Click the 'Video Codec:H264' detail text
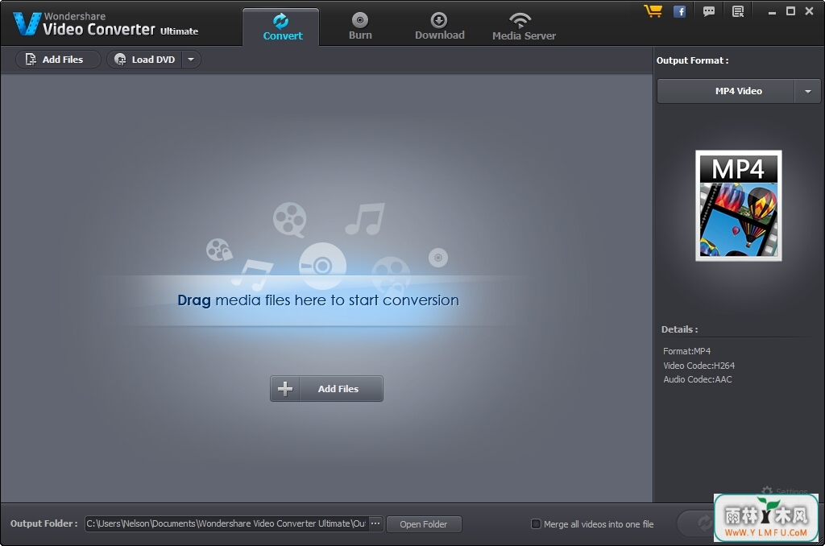The image size is (825, 546). tap(699, 366)
